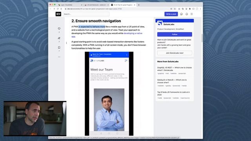Open Top 8 Node.JS Frameworks article link
This screenshot has width=251, height=141.
(x=173, y=93)
